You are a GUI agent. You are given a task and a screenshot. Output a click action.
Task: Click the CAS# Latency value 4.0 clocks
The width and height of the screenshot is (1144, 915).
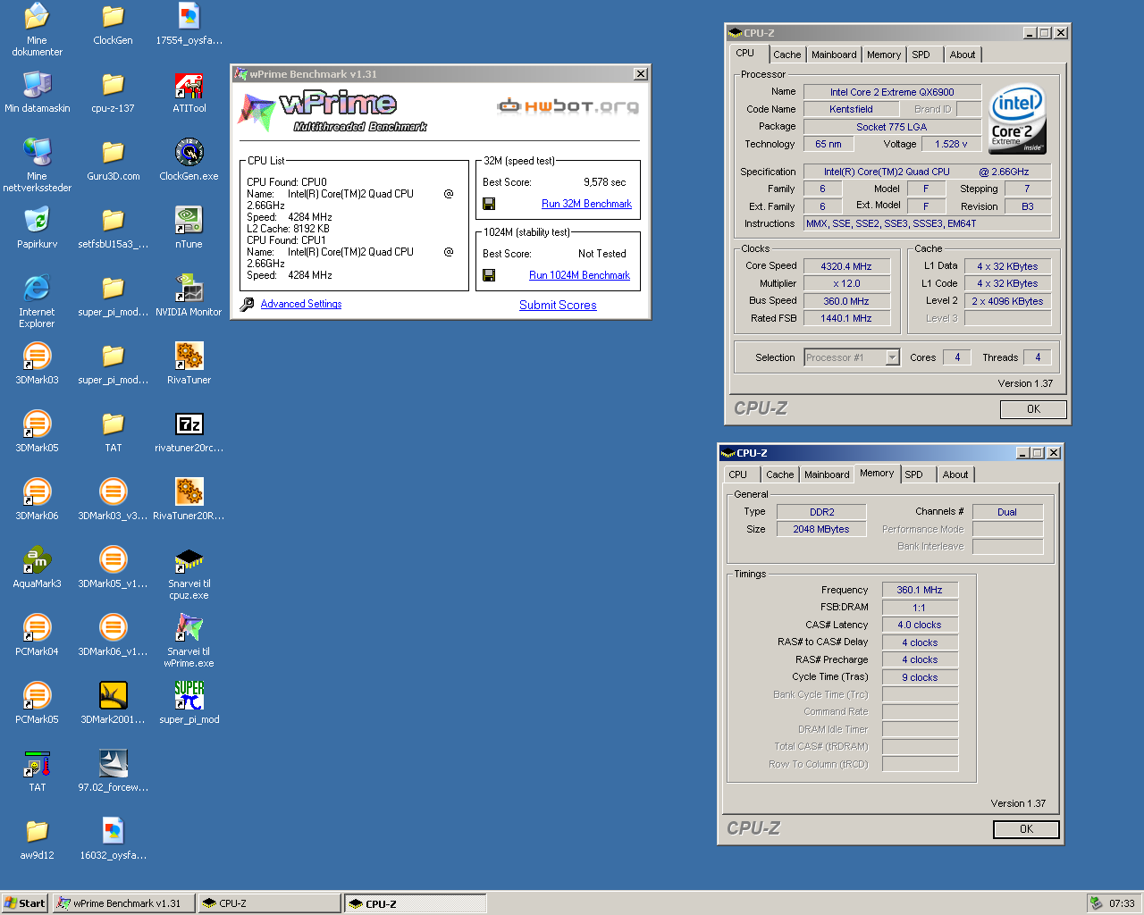click(920, 625)
